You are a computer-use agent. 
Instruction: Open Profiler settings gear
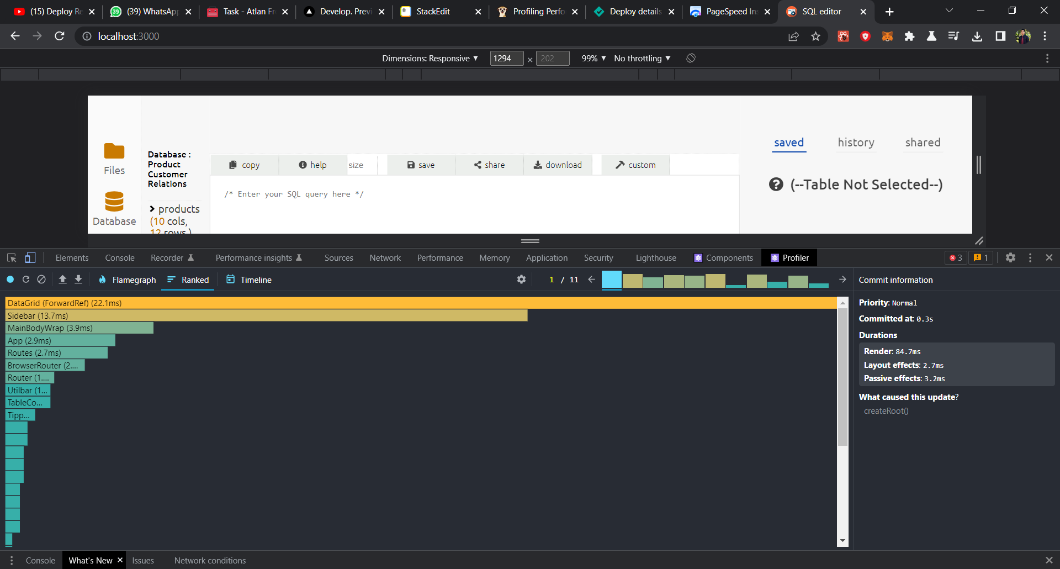point(521,280)
